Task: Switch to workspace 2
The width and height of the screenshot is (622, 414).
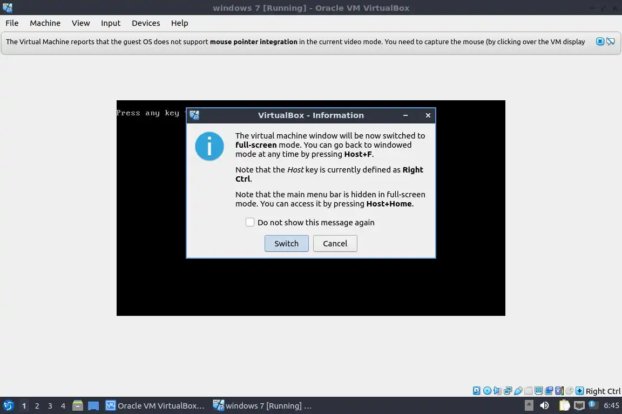Action: [37, 406]
